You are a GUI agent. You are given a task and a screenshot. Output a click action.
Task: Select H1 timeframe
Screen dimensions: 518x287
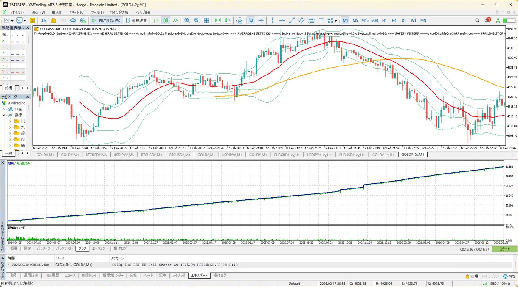[x=384, y=20]
